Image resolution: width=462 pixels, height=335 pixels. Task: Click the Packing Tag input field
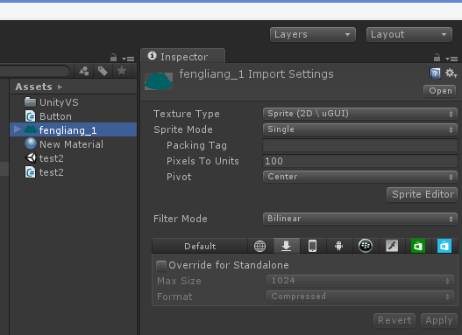pos(360,145)
